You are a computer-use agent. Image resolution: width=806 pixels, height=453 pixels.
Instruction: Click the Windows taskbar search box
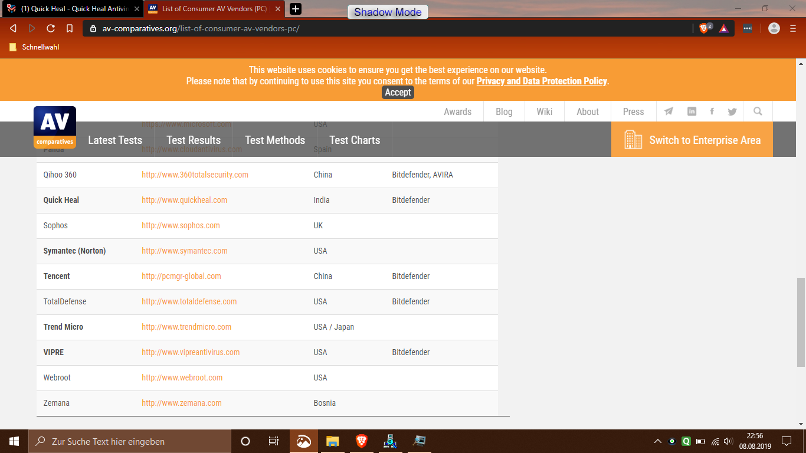click(130, 441)
